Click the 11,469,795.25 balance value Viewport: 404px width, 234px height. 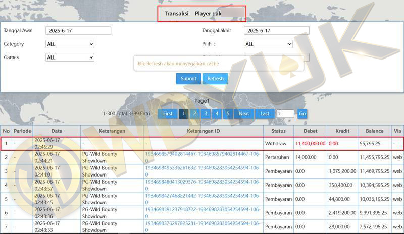375,171
